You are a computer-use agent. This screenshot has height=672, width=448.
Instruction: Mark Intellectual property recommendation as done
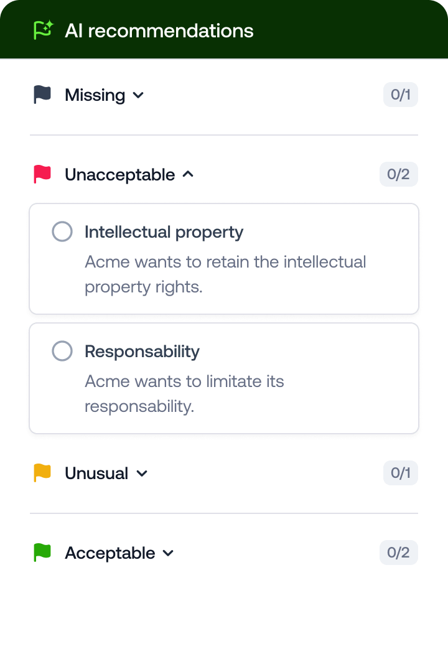[62, 232]
